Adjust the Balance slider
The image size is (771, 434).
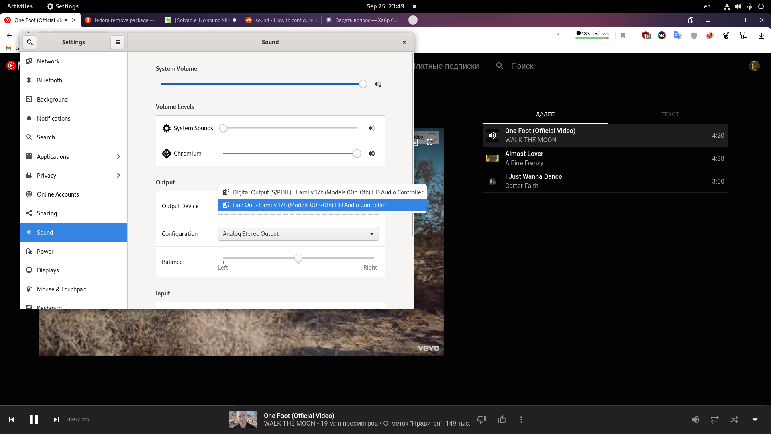pos(298,258)
